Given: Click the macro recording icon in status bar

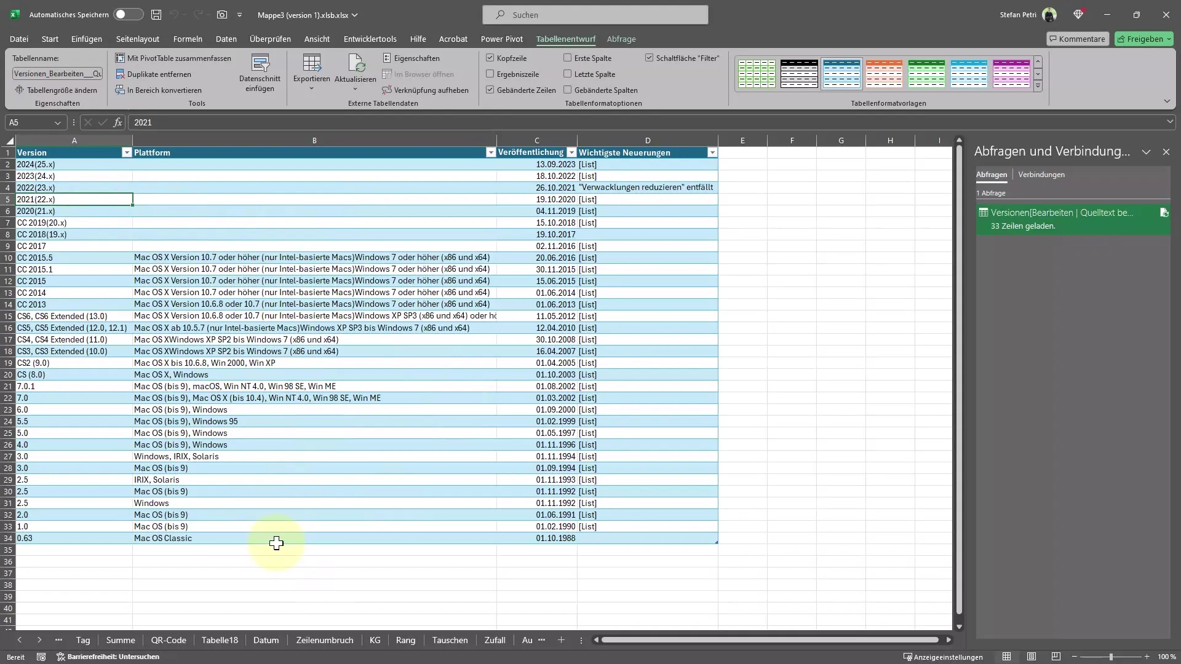Looking at the screenshot, I should coord(41,657).
